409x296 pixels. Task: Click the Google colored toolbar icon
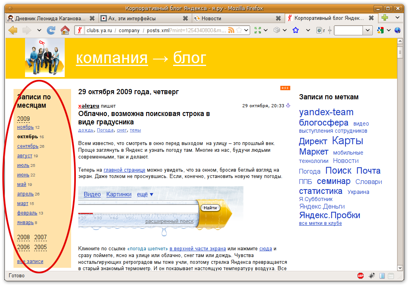pos(380,30)
